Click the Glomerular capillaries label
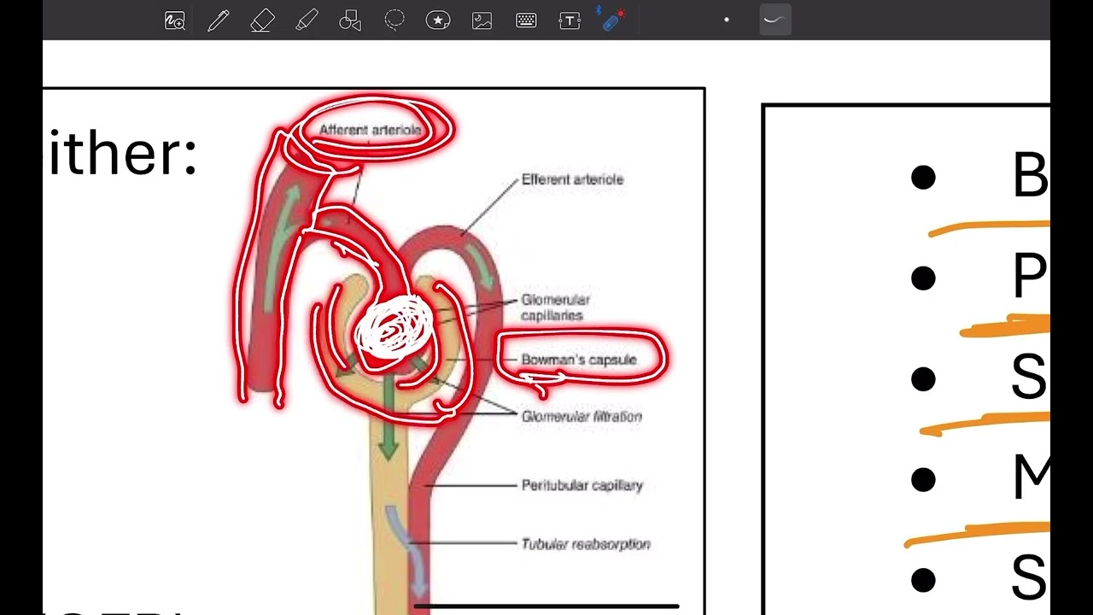This screenshot has width=1093, height=615. (x=555, y=307)
